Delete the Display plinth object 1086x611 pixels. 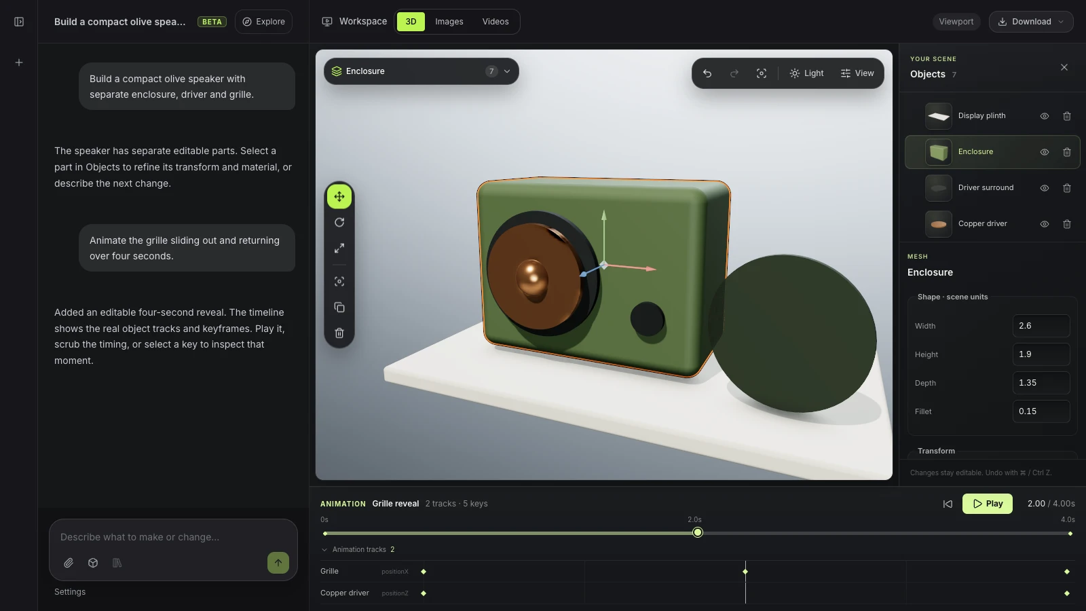pyautogui.click(x=1067, y=116)
